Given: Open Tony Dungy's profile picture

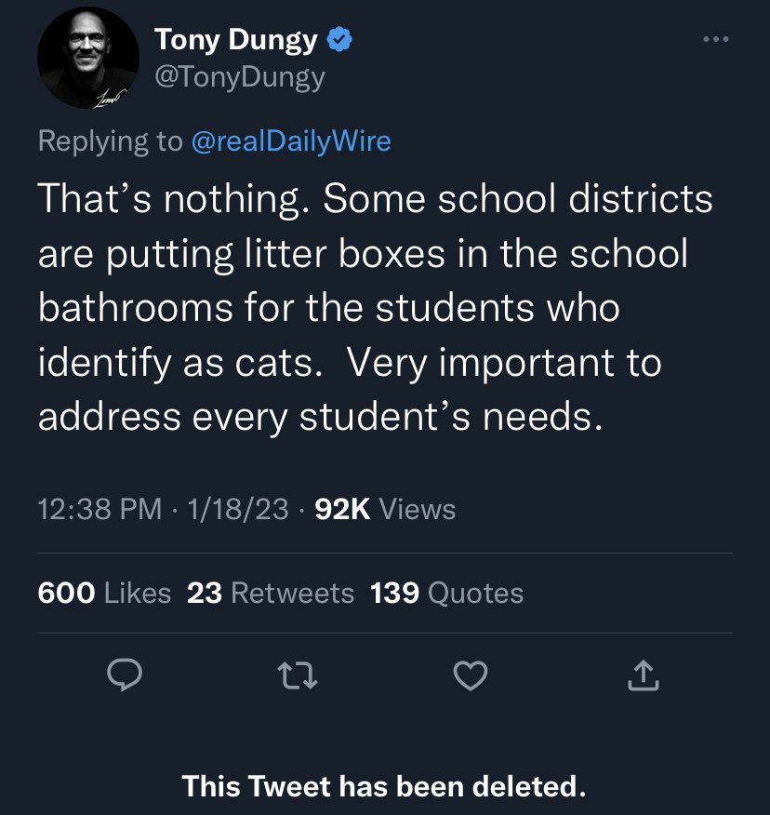Looking at the screenshot, I should point(87,58).
